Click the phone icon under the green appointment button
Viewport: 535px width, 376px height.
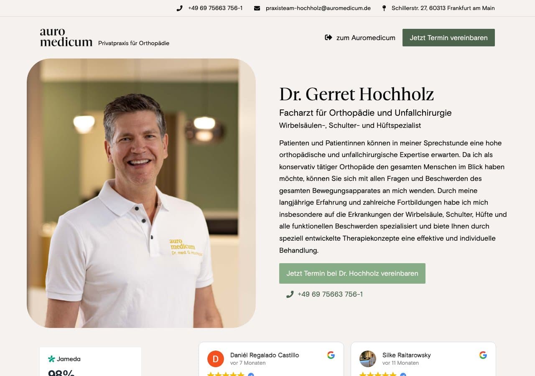pyautogui.click(x=290, y=294)
